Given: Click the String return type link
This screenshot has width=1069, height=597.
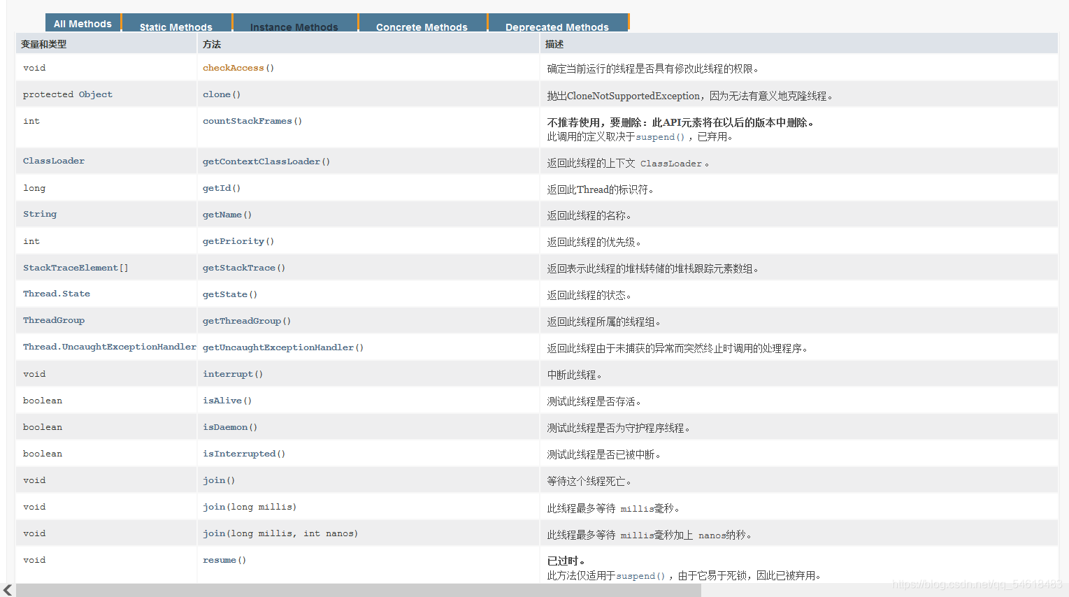Looking at the screenshot, I should coord(40,214).
